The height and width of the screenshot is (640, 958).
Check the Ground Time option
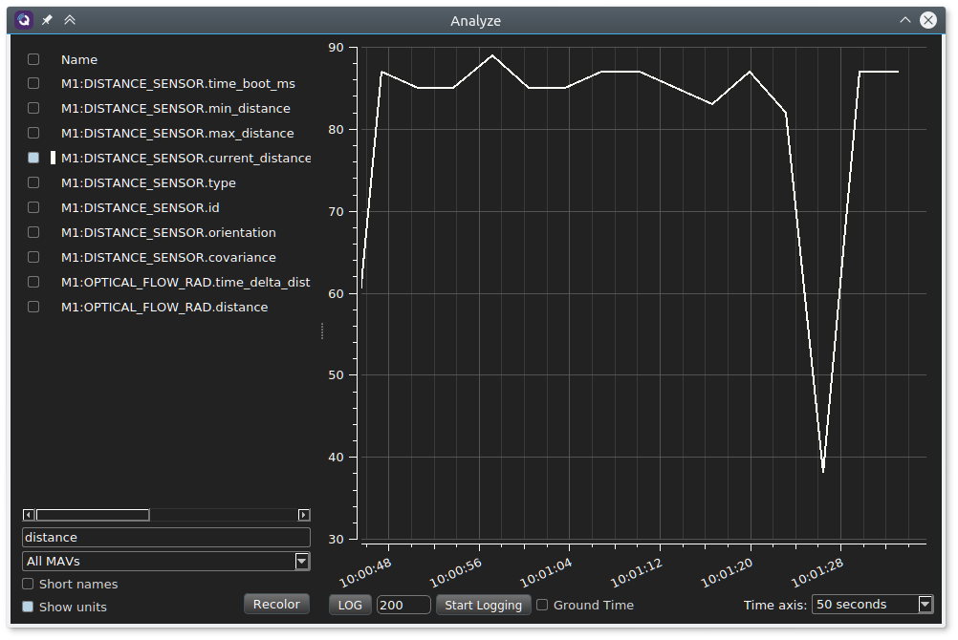[542, 605]
